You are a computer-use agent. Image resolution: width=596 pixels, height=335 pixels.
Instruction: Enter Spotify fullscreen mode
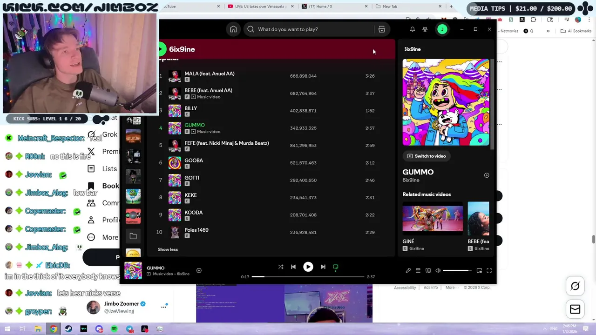tap(489, 270)
